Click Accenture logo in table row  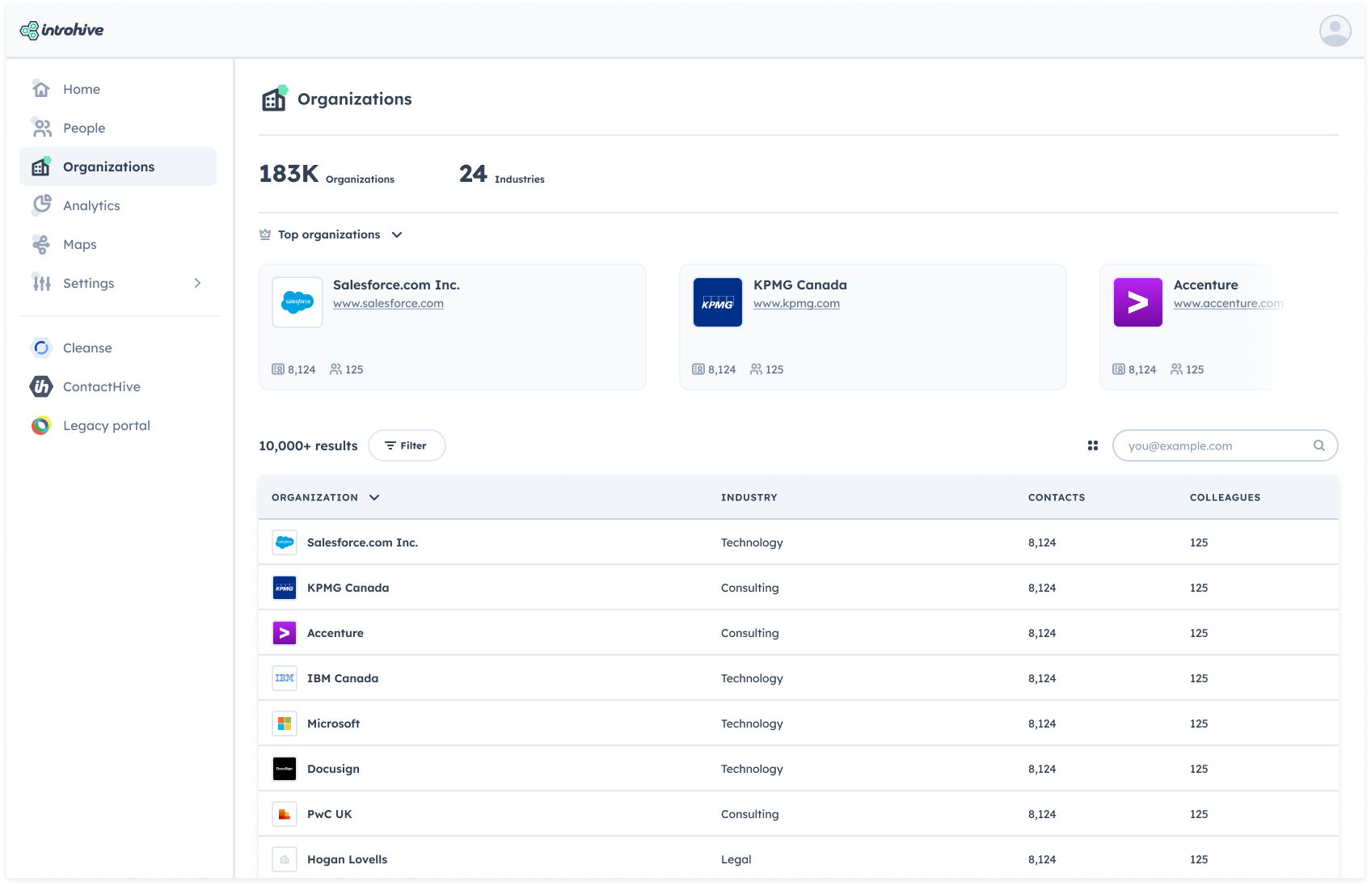pos(285,633)
